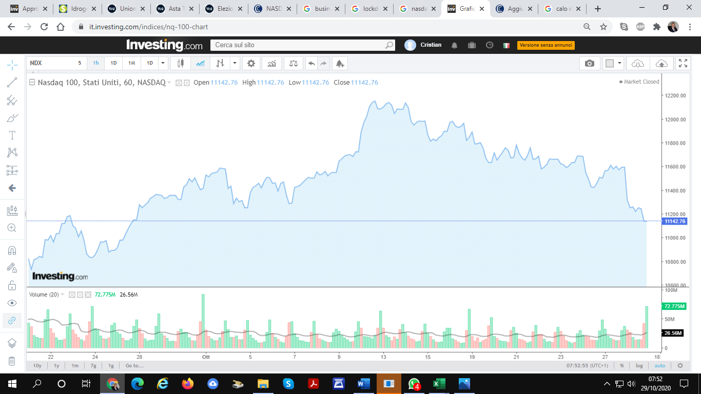Remove the Volume indicator
Viewport: 701px width, 394px height.
click(88, 294)
